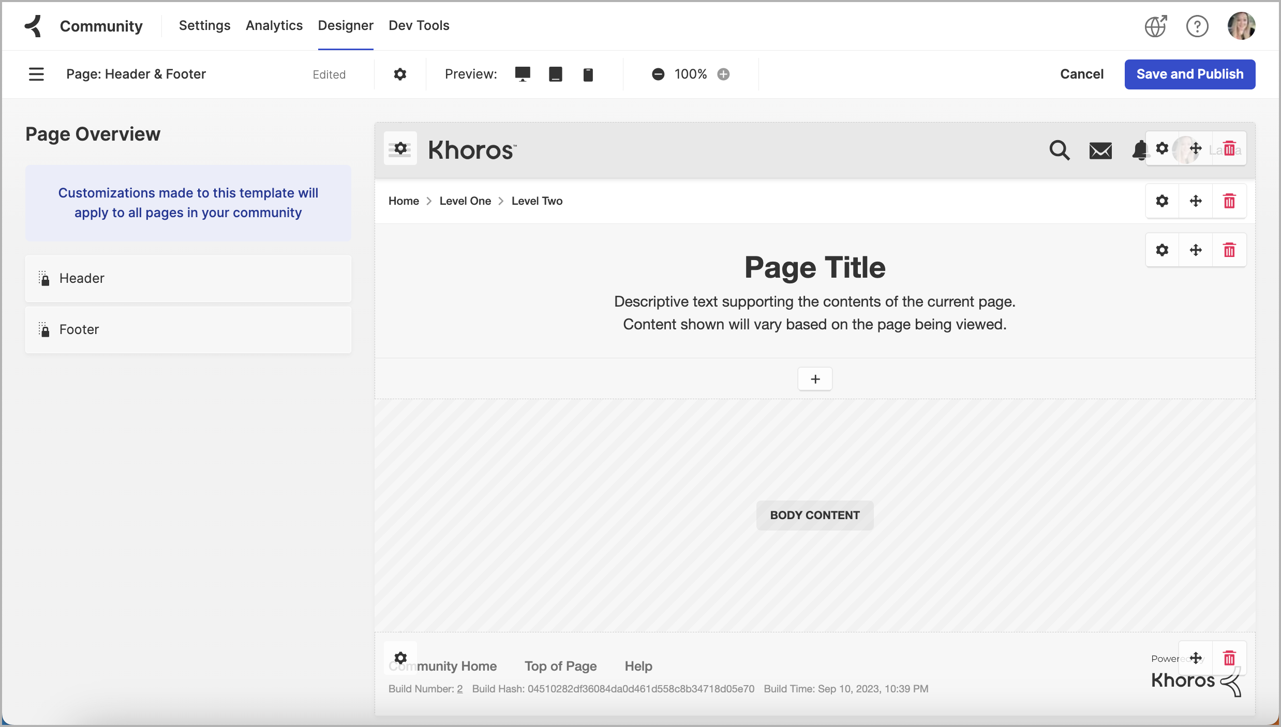The image size is (1281, 727).
Task: Open settings for the Khoros header component
Action: click(x=399, y=148)
